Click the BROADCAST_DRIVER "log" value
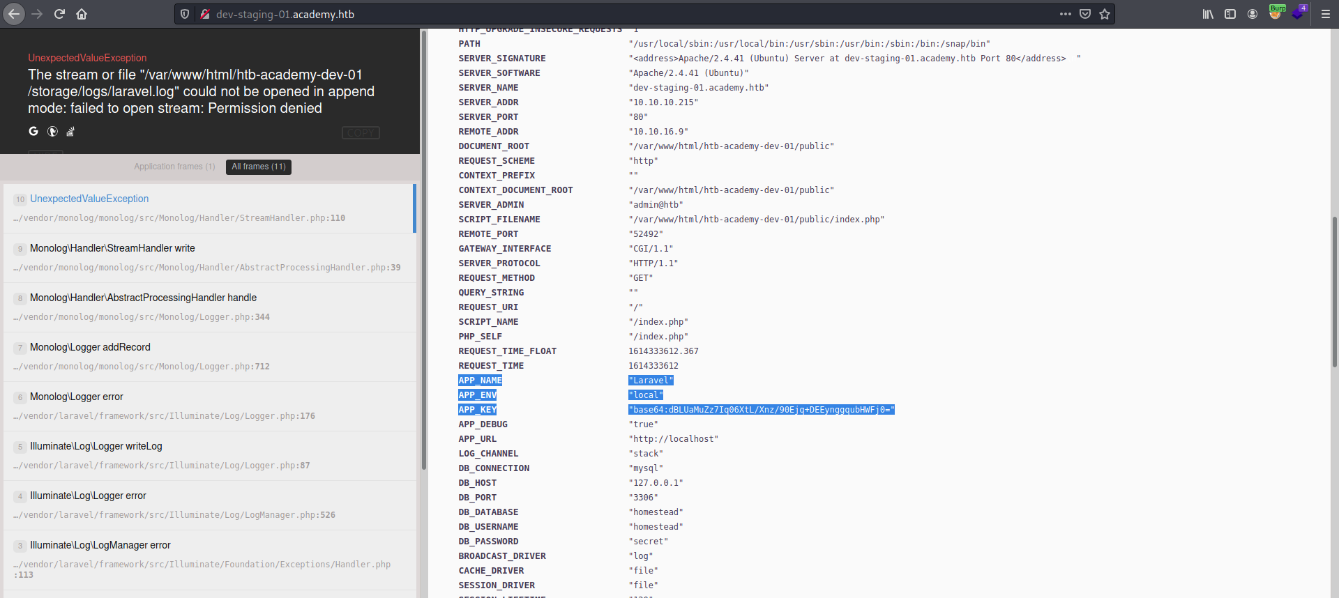Screen dimensions: 1339x598 [640, 556]
